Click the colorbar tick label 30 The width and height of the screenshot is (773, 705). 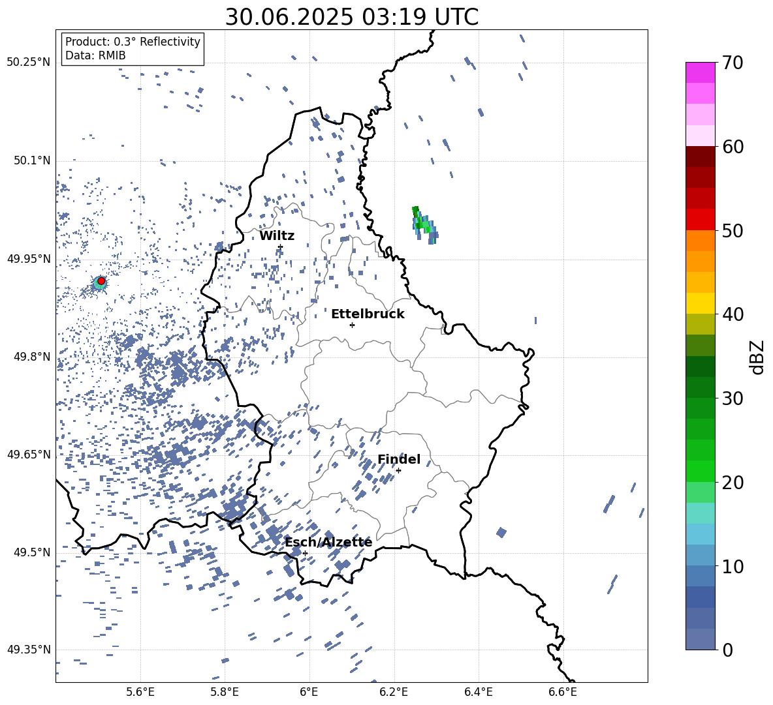(733, 398)
